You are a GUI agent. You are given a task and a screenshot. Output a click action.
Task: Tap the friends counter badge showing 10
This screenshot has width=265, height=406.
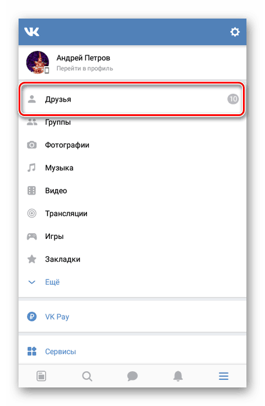click(233, 99)
